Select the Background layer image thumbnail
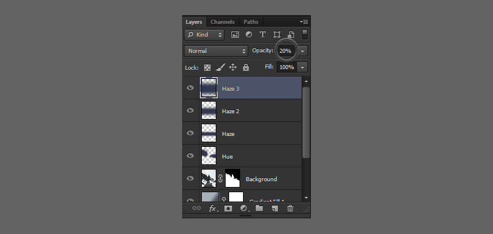Screen dimensions: 493x234 (209, 178)
